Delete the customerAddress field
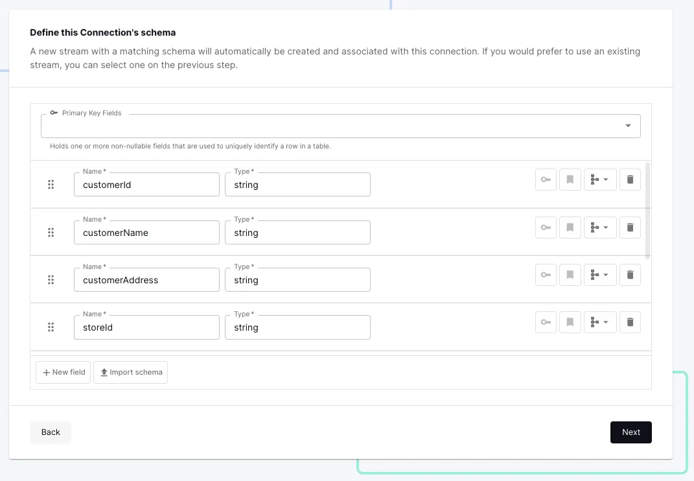Image resolution: width=694 pixels, height=481 pixels. [630, 275]
